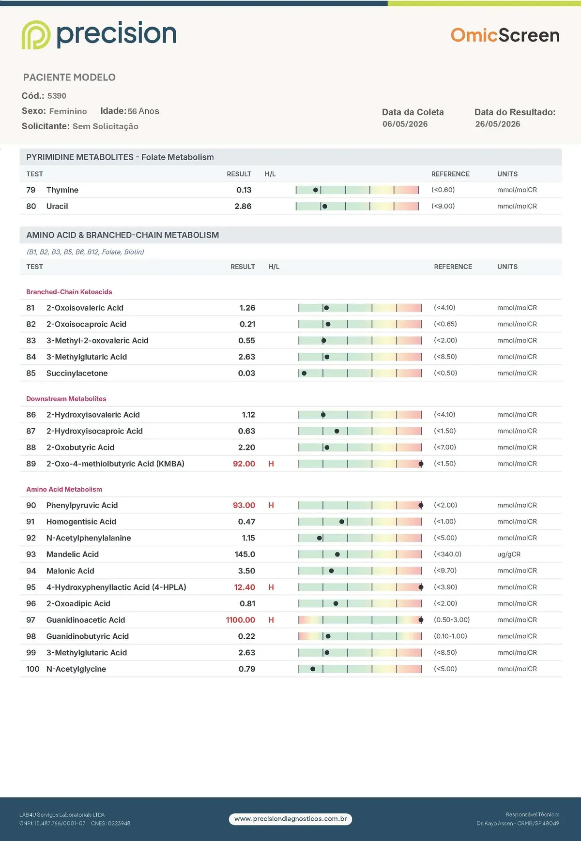Click the H flag on Phenylpyruvic Acid row

tap(271, 505)
